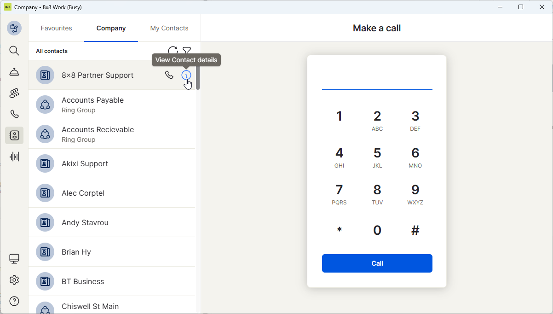Dial digit 9 WXYZ on the keypad
The height and width of the screenshot is (314, 553).
[x=415, y=194]
